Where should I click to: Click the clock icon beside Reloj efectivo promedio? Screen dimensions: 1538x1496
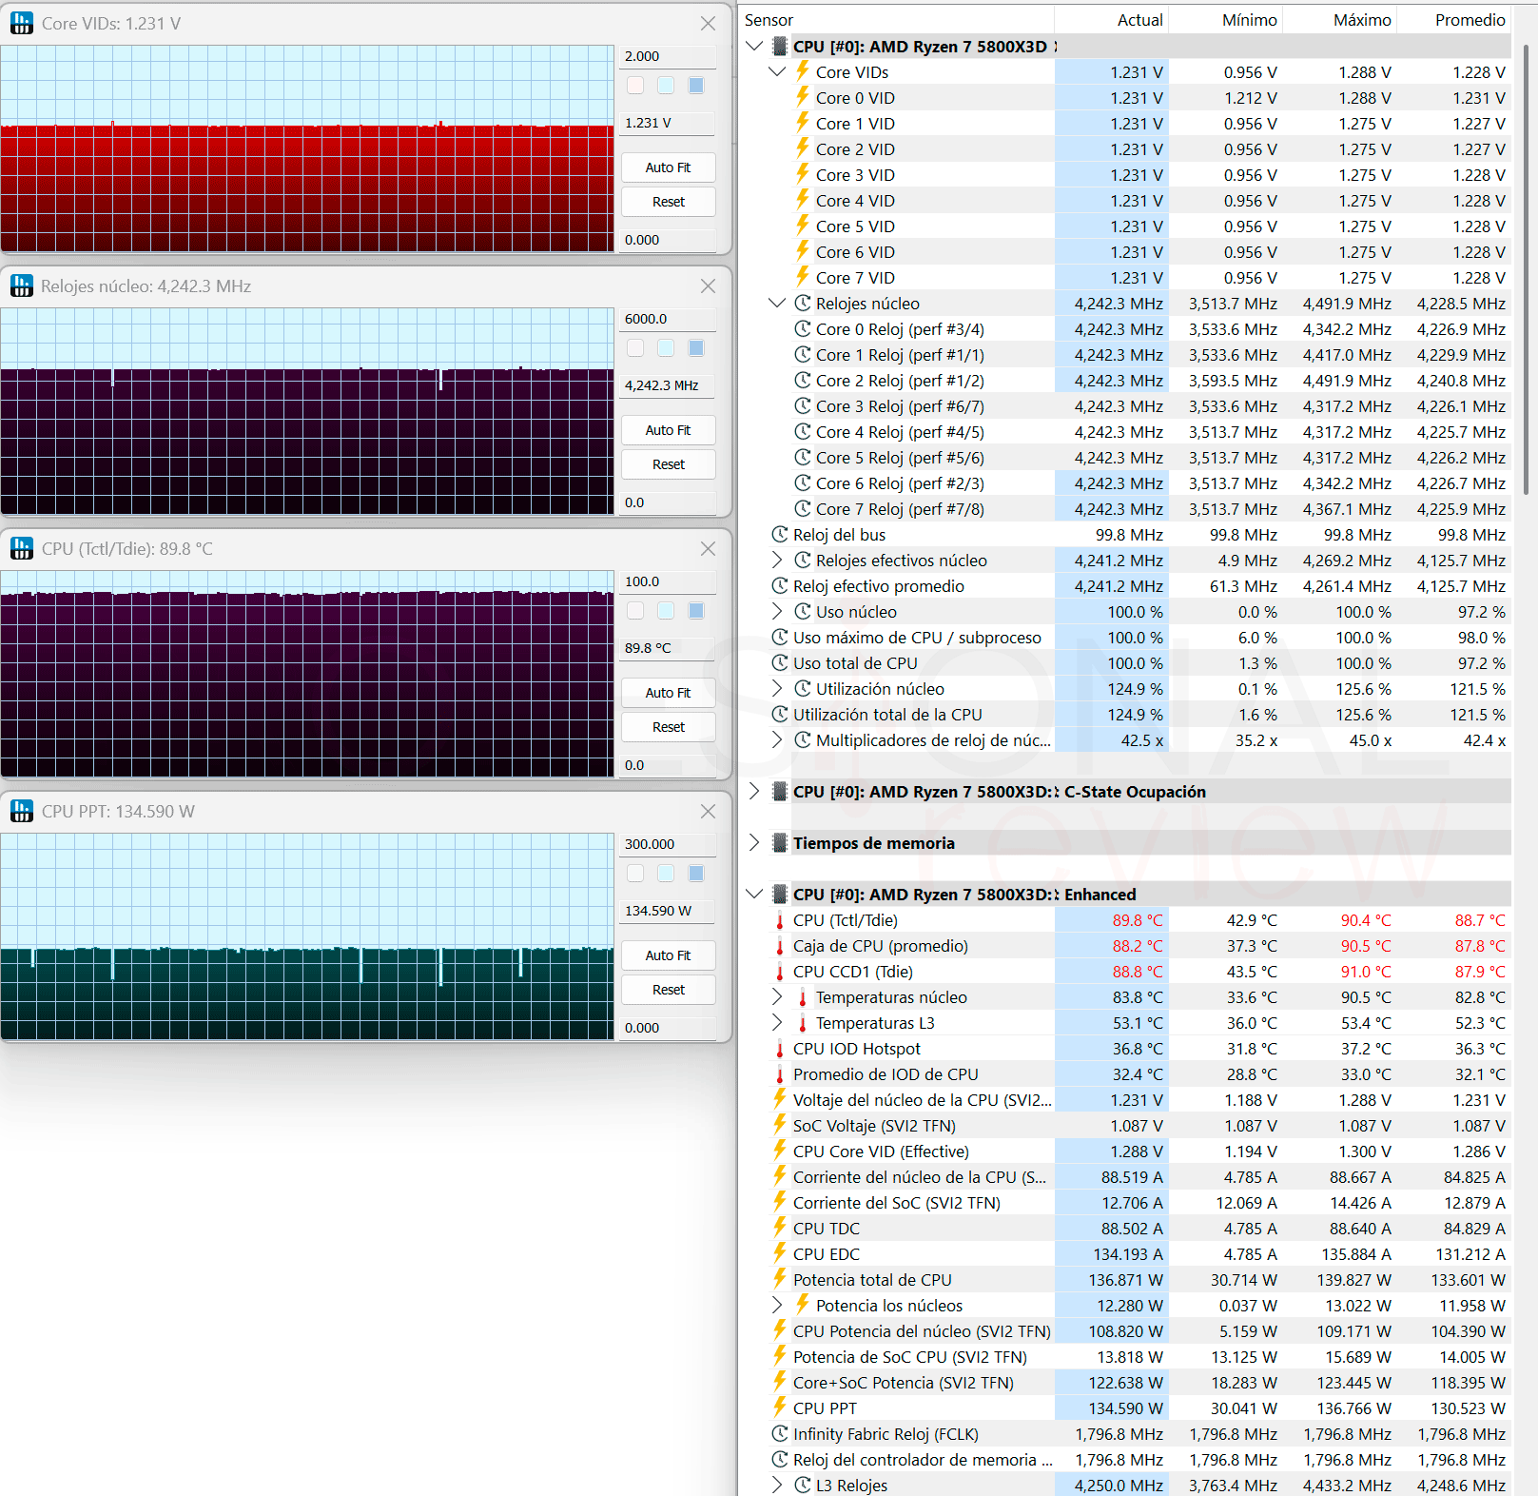(780, 585)
